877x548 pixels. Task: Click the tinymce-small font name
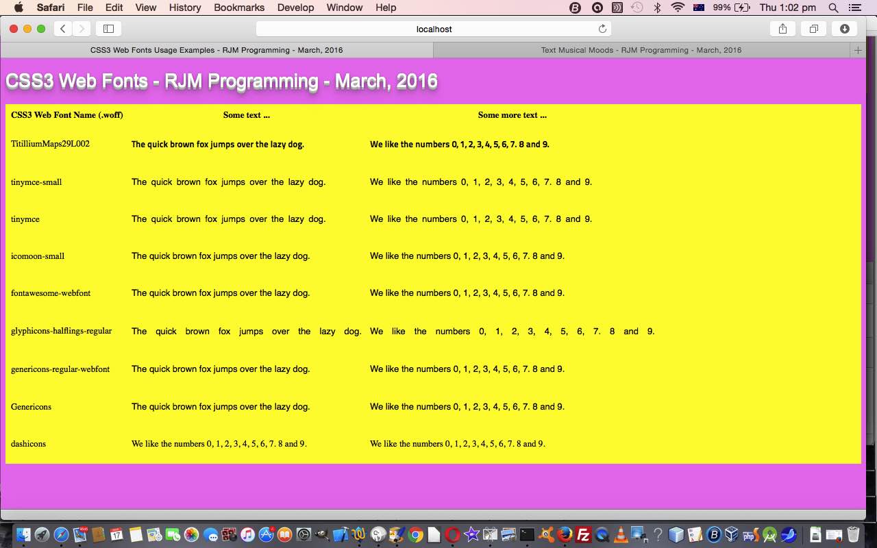[36, 182]
